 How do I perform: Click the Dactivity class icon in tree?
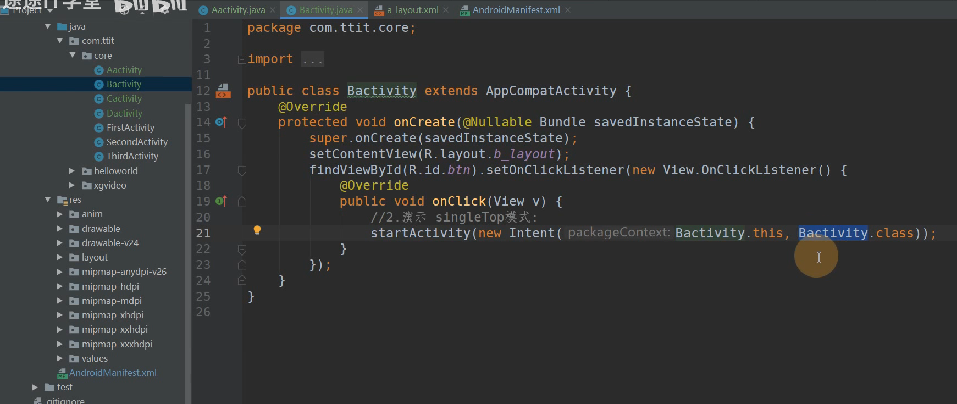99,114
